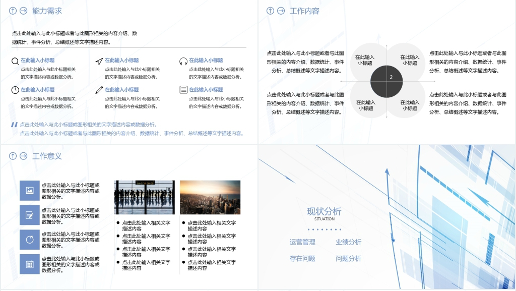516x291 pixels.
Task: Select the document list icon in 能力需求 slide
Action: tap(183, 90)
